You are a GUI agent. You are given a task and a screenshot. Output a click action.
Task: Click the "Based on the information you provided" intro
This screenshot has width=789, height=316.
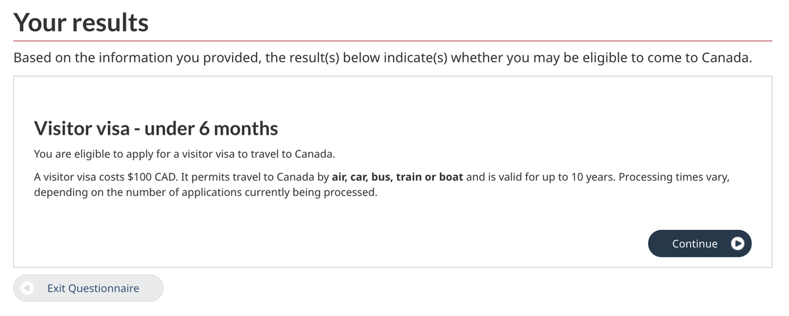click(x=137, y=58)
